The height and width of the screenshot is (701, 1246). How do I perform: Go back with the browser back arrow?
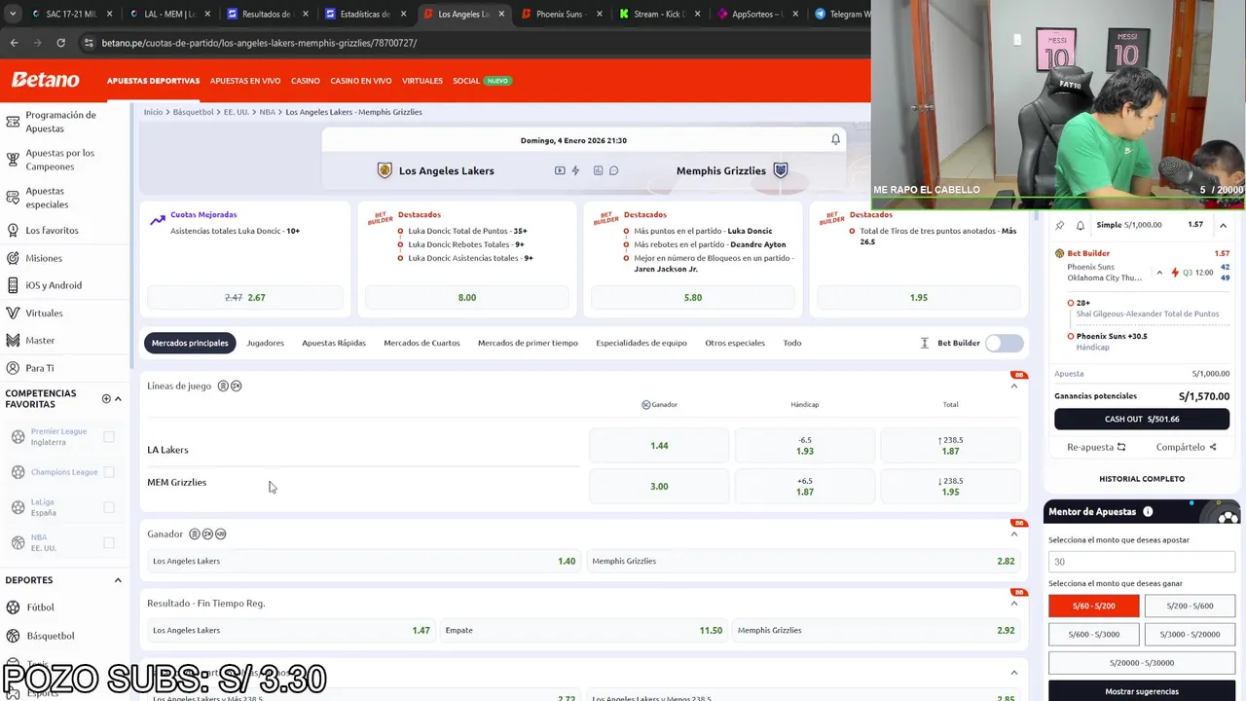(14, 43)
